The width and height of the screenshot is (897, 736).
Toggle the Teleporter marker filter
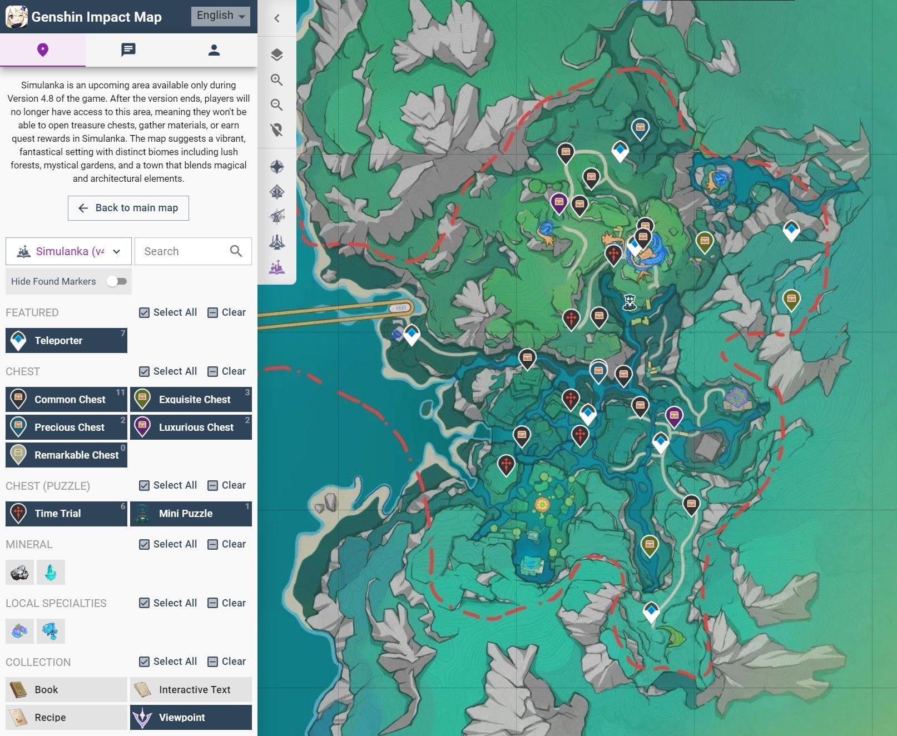click(x=66, y=340)
